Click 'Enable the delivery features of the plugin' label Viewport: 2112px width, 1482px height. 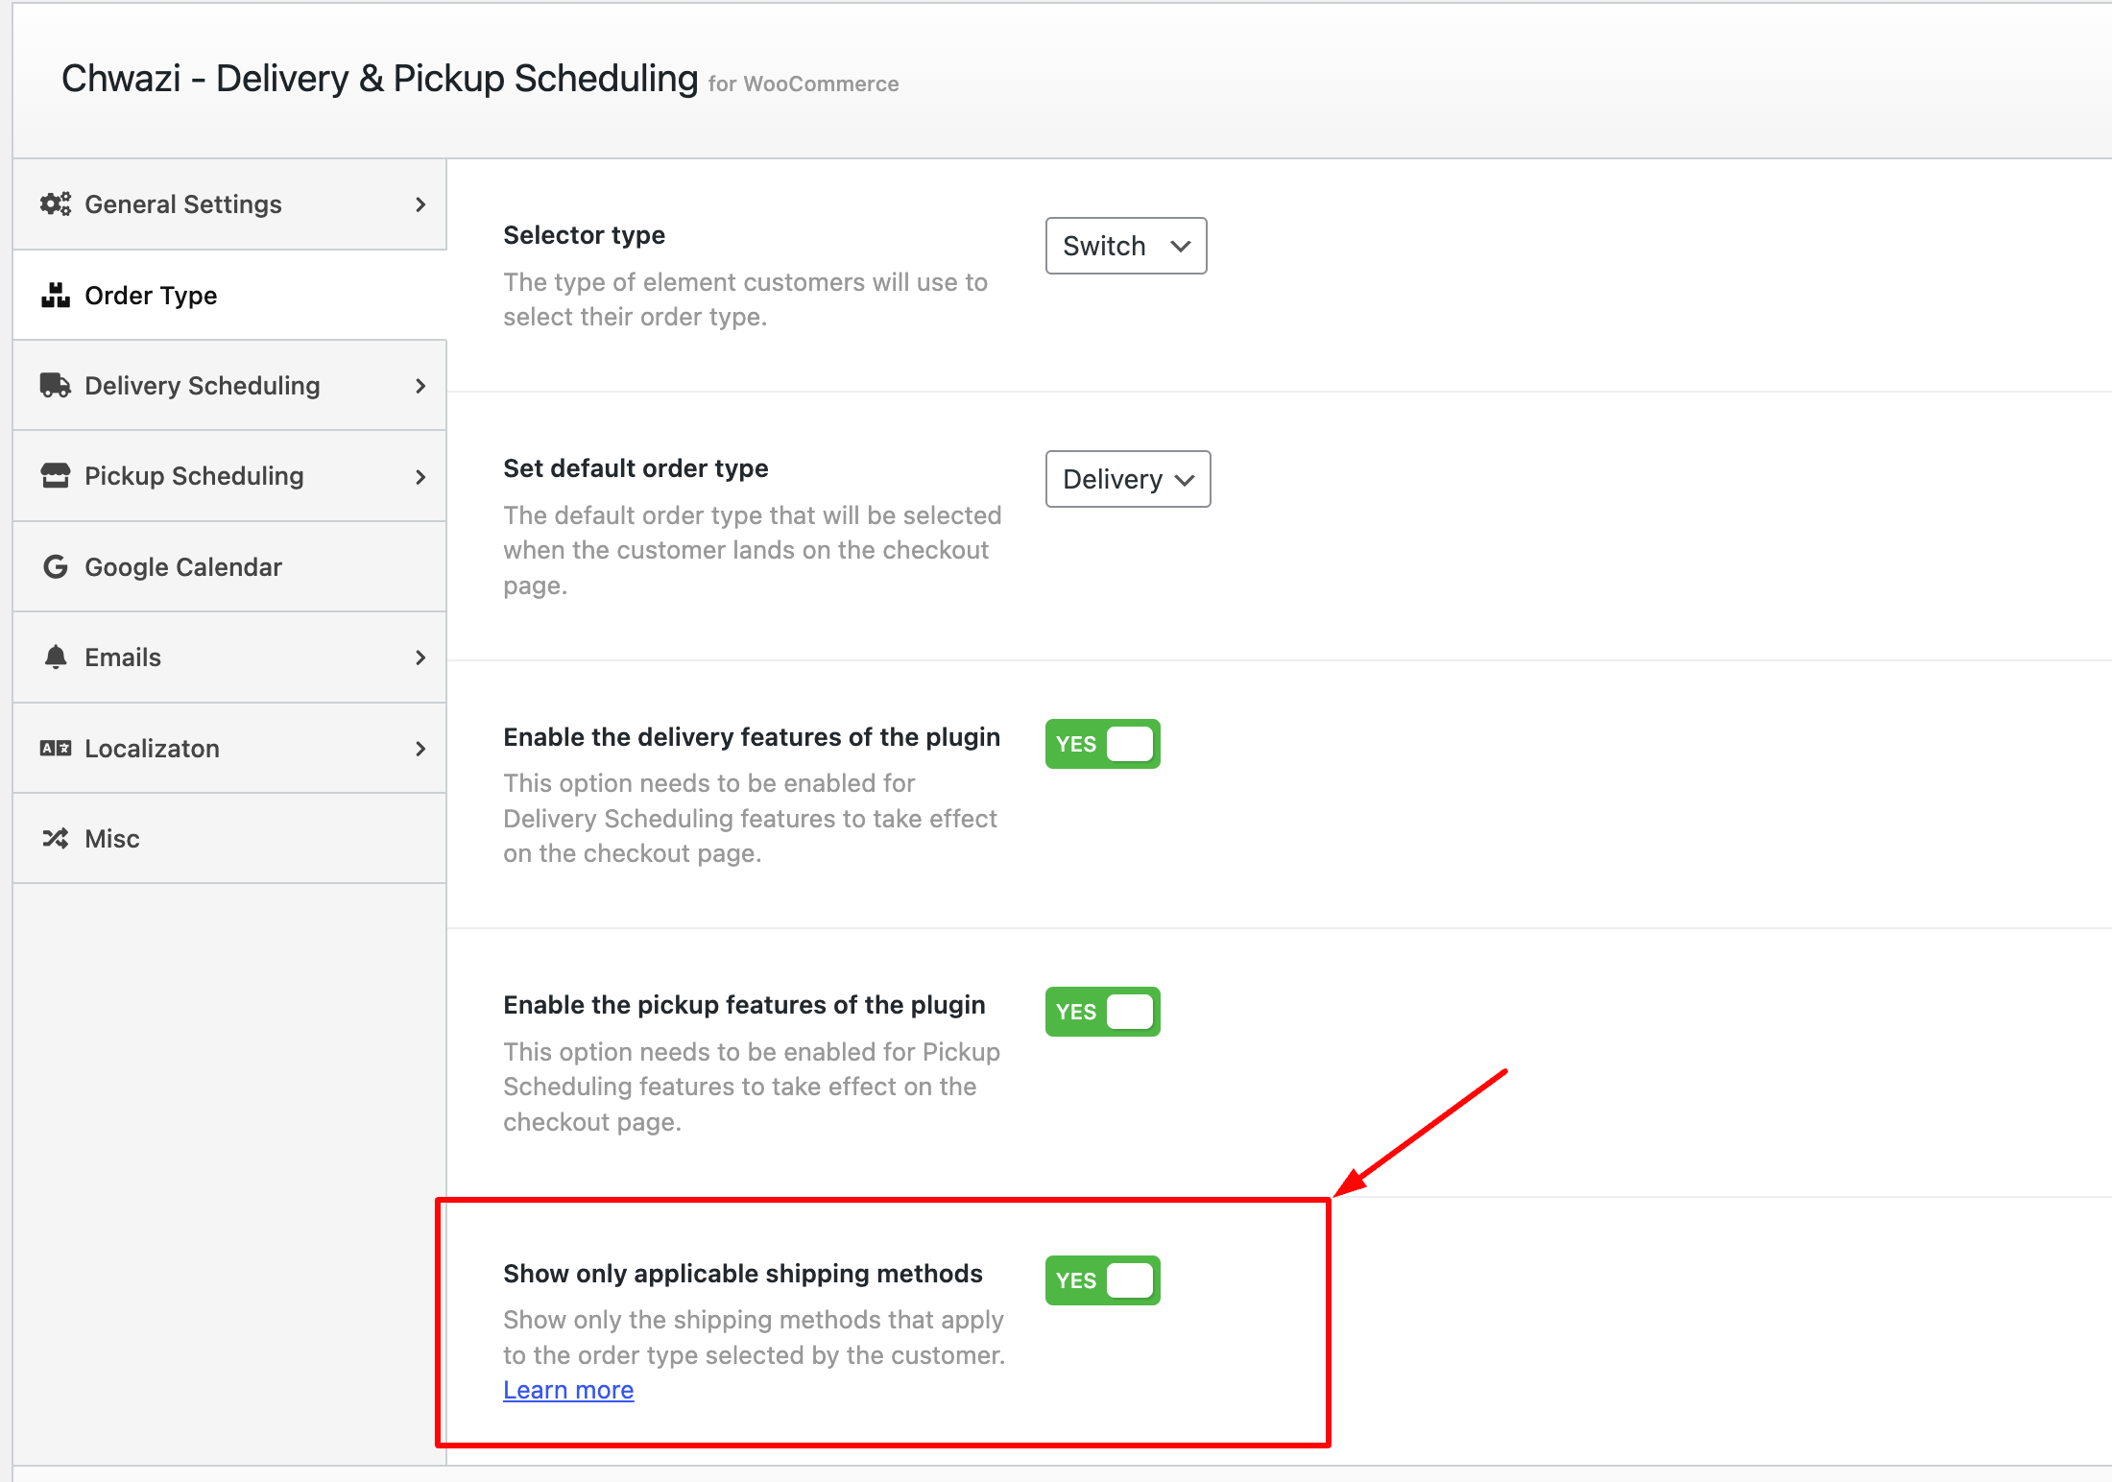point(752,737)
